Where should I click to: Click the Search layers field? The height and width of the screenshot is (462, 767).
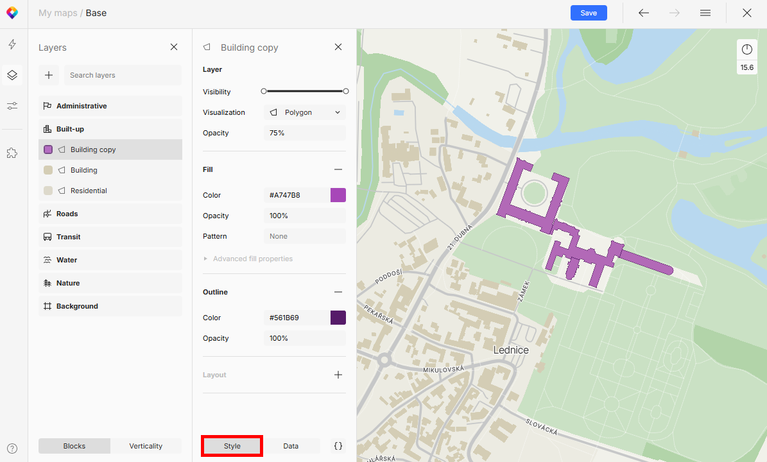point(123,75)
